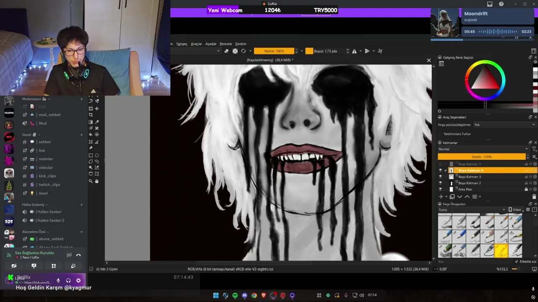Hide the Boya Katmanı 4 layer
This screenshot has height=302, width=538.
(x=440, y=170)
